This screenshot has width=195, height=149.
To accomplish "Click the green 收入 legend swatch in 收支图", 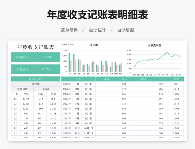I will coord(63,45).
